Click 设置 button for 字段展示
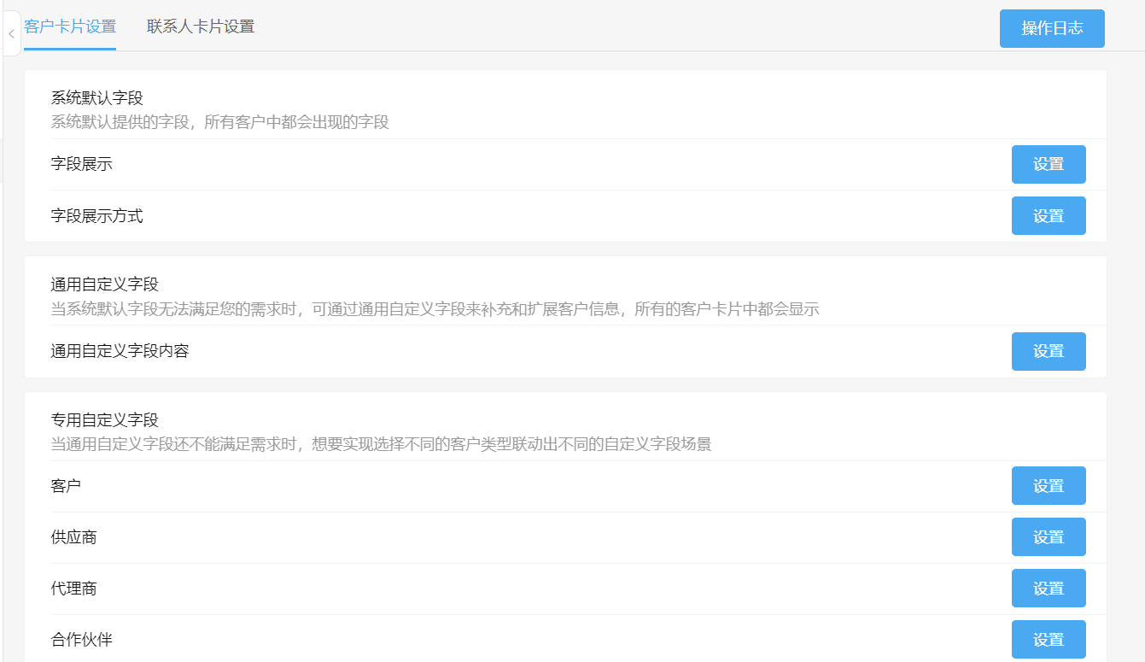Image resolution: width=1145 pixels, height=662 pixels. 1049,165
